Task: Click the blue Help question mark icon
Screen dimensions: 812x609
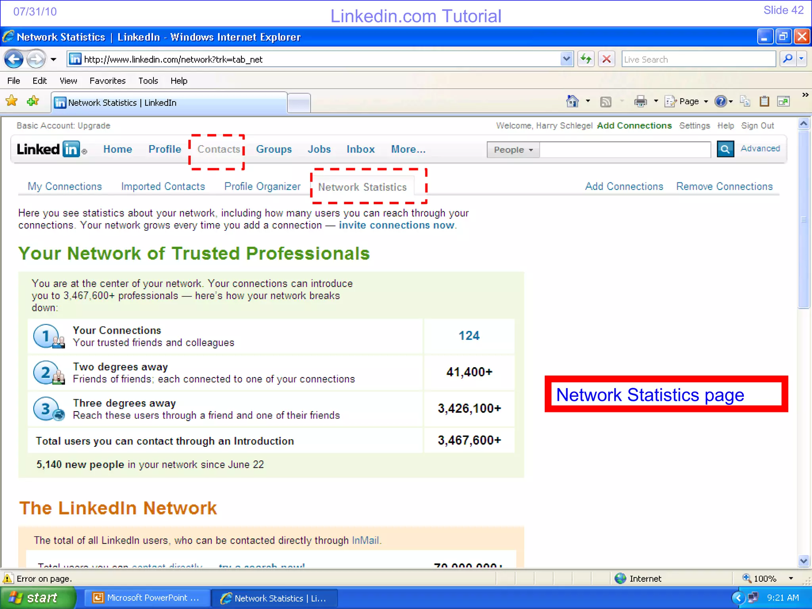Action: [720, 101]
